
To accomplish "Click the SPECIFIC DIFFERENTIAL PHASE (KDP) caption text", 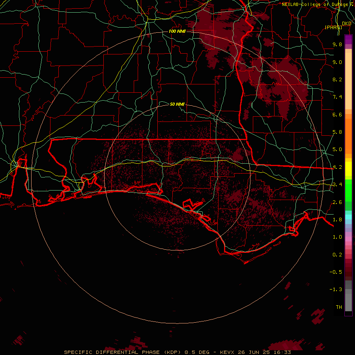I will [x=123, y=352].
